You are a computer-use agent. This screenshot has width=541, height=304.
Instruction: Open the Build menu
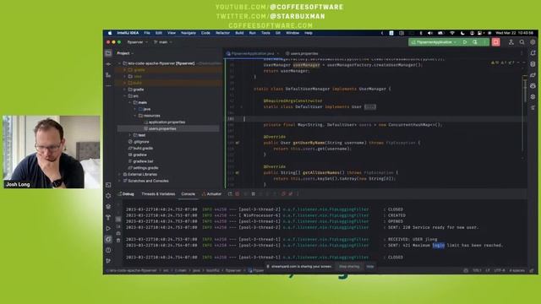pyautogui.click(x=239, y=33)
